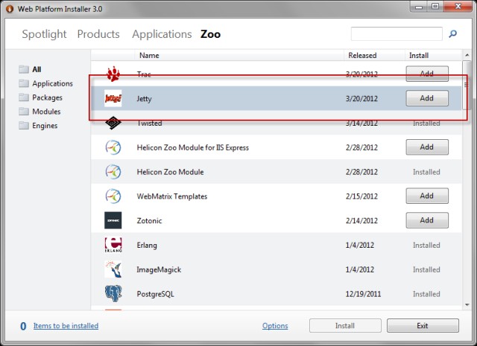Open the Products tab
Image resolution: width=477 pixels, height=346 pixels.
click(98, 34)
